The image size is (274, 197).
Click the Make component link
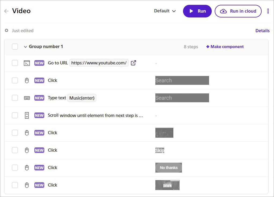pos(227,46)
